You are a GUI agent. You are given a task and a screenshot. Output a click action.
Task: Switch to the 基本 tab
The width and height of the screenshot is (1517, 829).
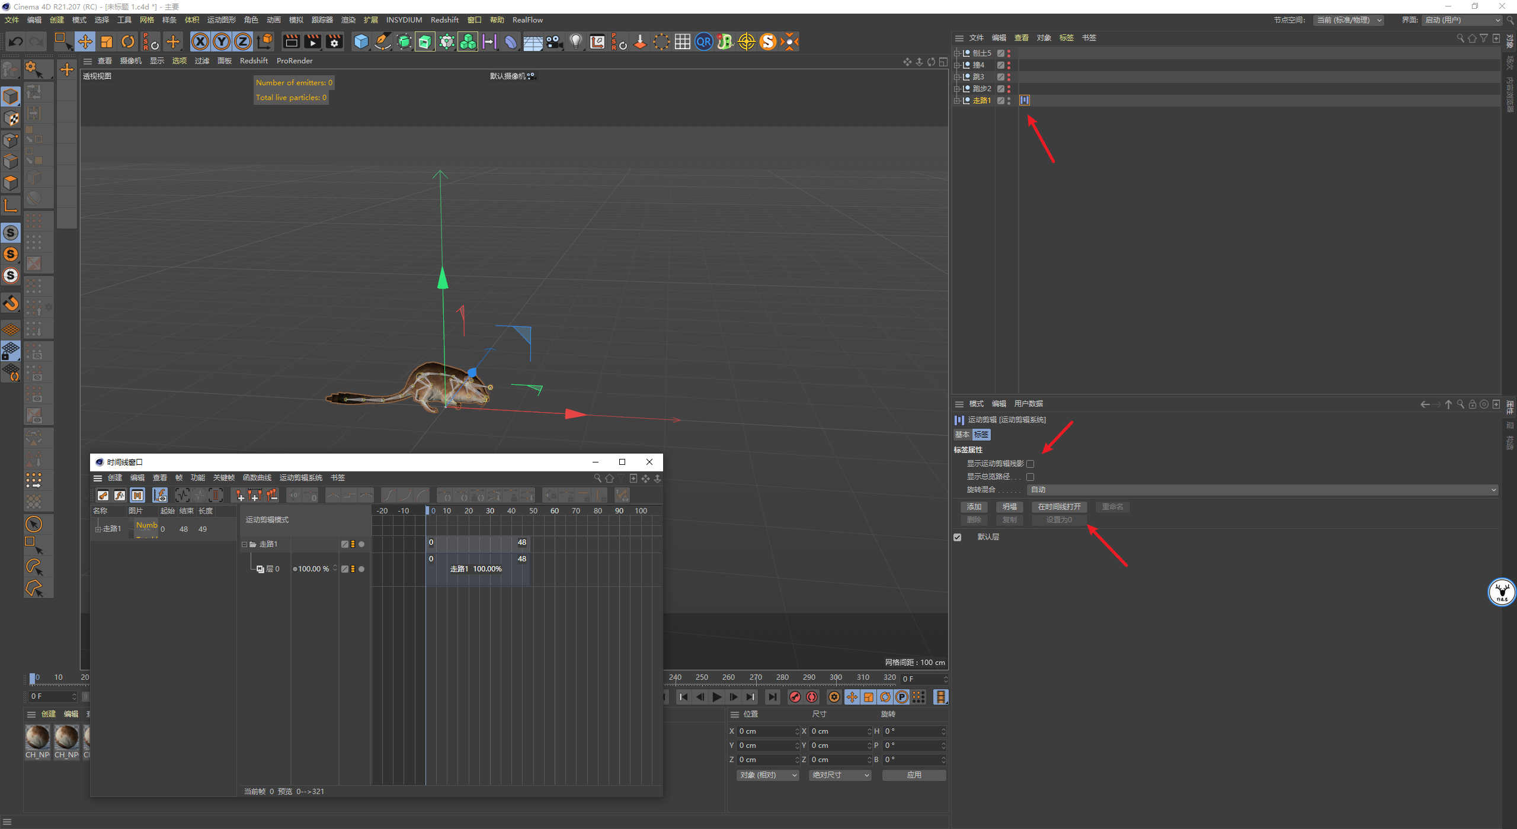[x=962, y=435]
